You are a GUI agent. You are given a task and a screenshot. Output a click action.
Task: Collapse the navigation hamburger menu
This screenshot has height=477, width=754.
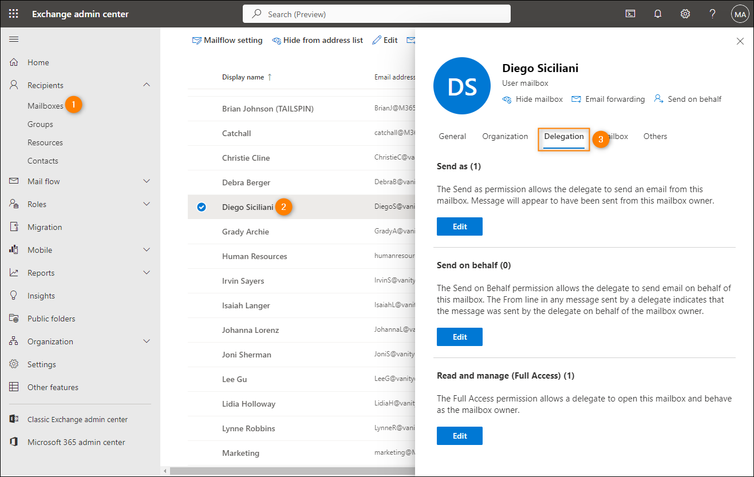[14, 39]
